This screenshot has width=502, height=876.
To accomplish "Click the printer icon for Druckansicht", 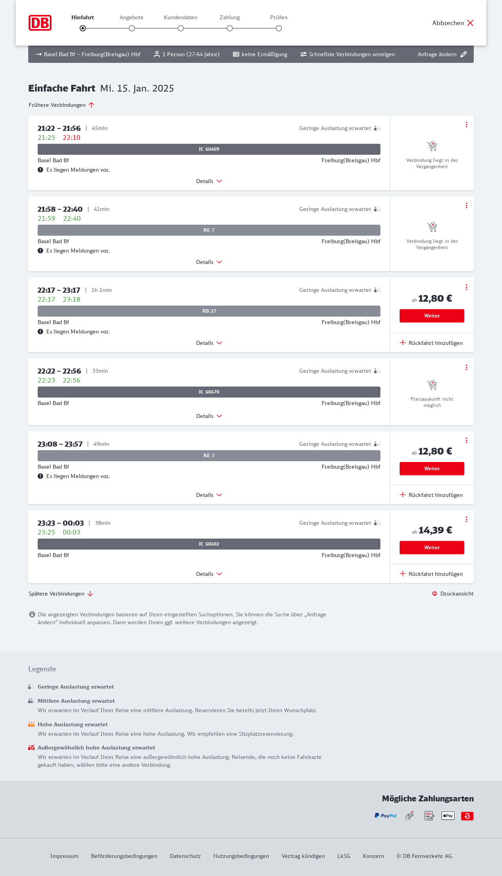I will [x=435, y=594].
